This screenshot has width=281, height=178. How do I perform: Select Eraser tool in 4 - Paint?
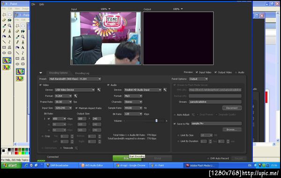(4, 20)
